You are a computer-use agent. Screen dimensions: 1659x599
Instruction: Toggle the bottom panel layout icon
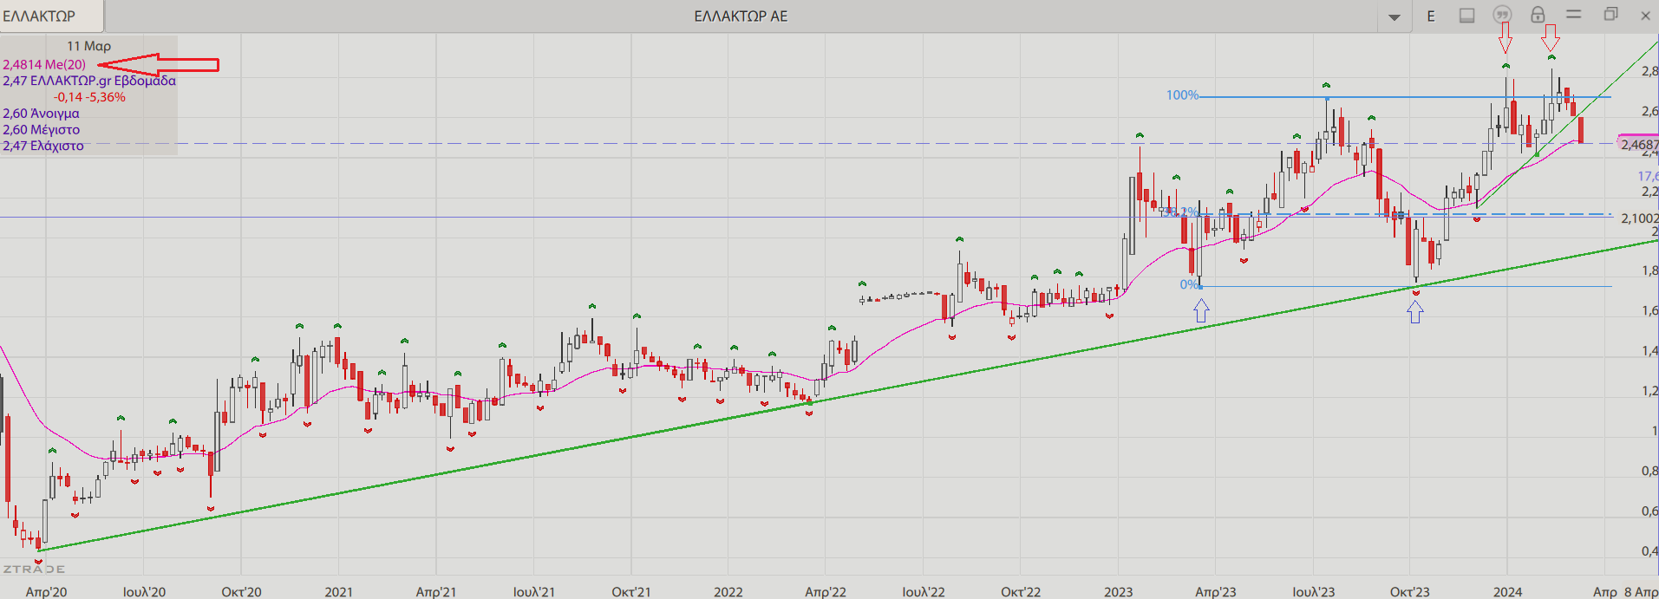[1466, 16]
